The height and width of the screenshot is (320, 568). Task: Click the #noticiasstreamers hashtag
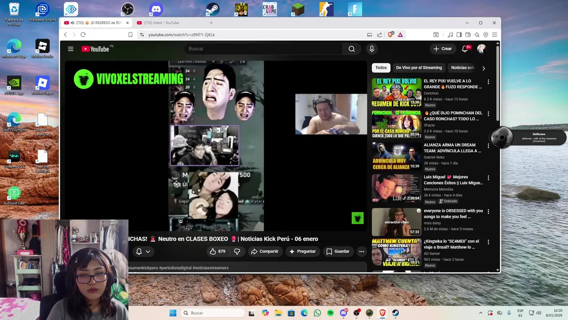pyautogui.click(x=211, y=268)
